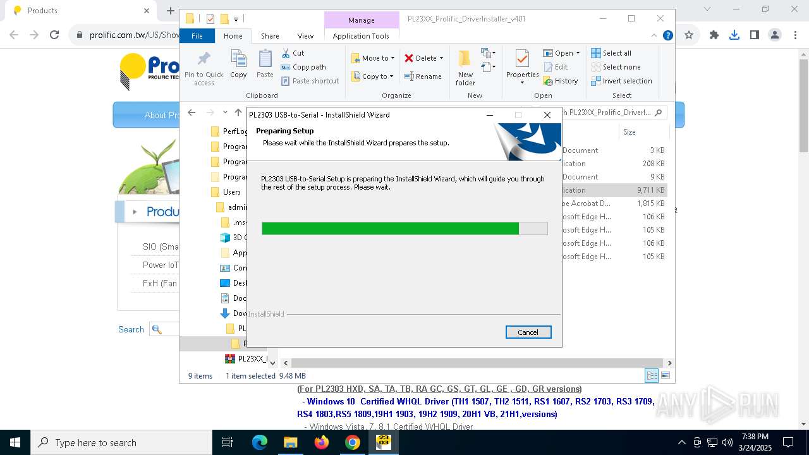This screenshot has height=455, width=809.
Task: Click Select none in the ribbon
Action: (616, 67)
